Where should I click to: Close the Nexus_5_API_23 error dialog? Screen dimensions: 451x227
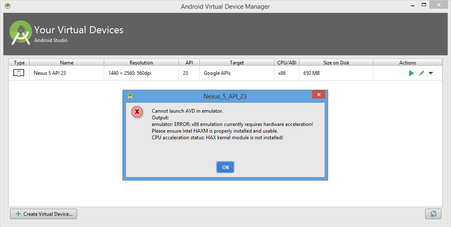pyautogui.click(x=319, y=94)
